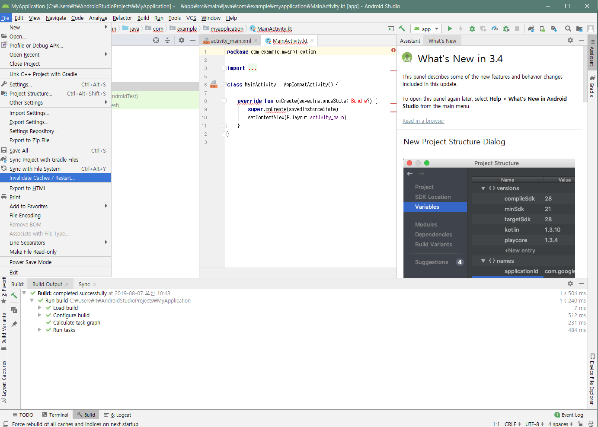598x427 pixels.
Task: Hide the Assistant panel with minus icon
Action: coord(582,40)
